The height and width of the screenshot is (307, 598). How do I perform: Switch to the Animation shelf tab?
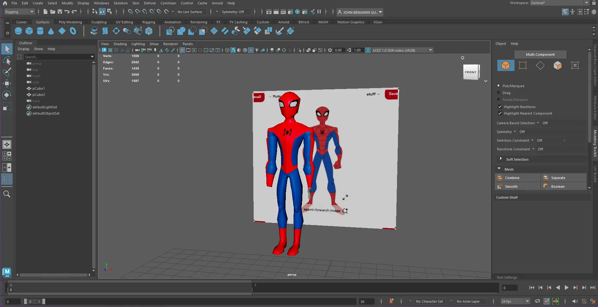tap(173, 22)
